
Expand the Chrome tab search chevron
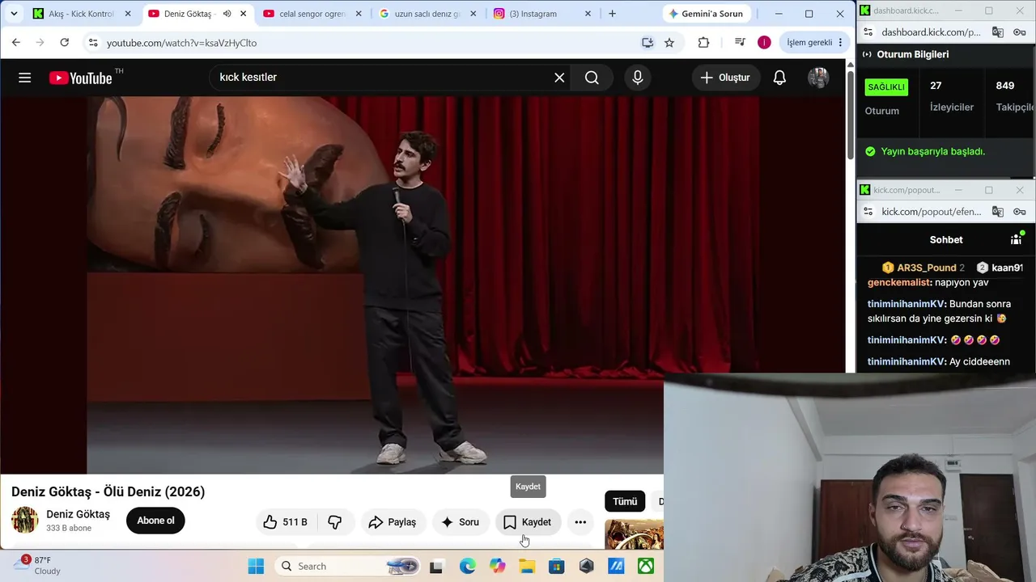[x=14, y=14]
